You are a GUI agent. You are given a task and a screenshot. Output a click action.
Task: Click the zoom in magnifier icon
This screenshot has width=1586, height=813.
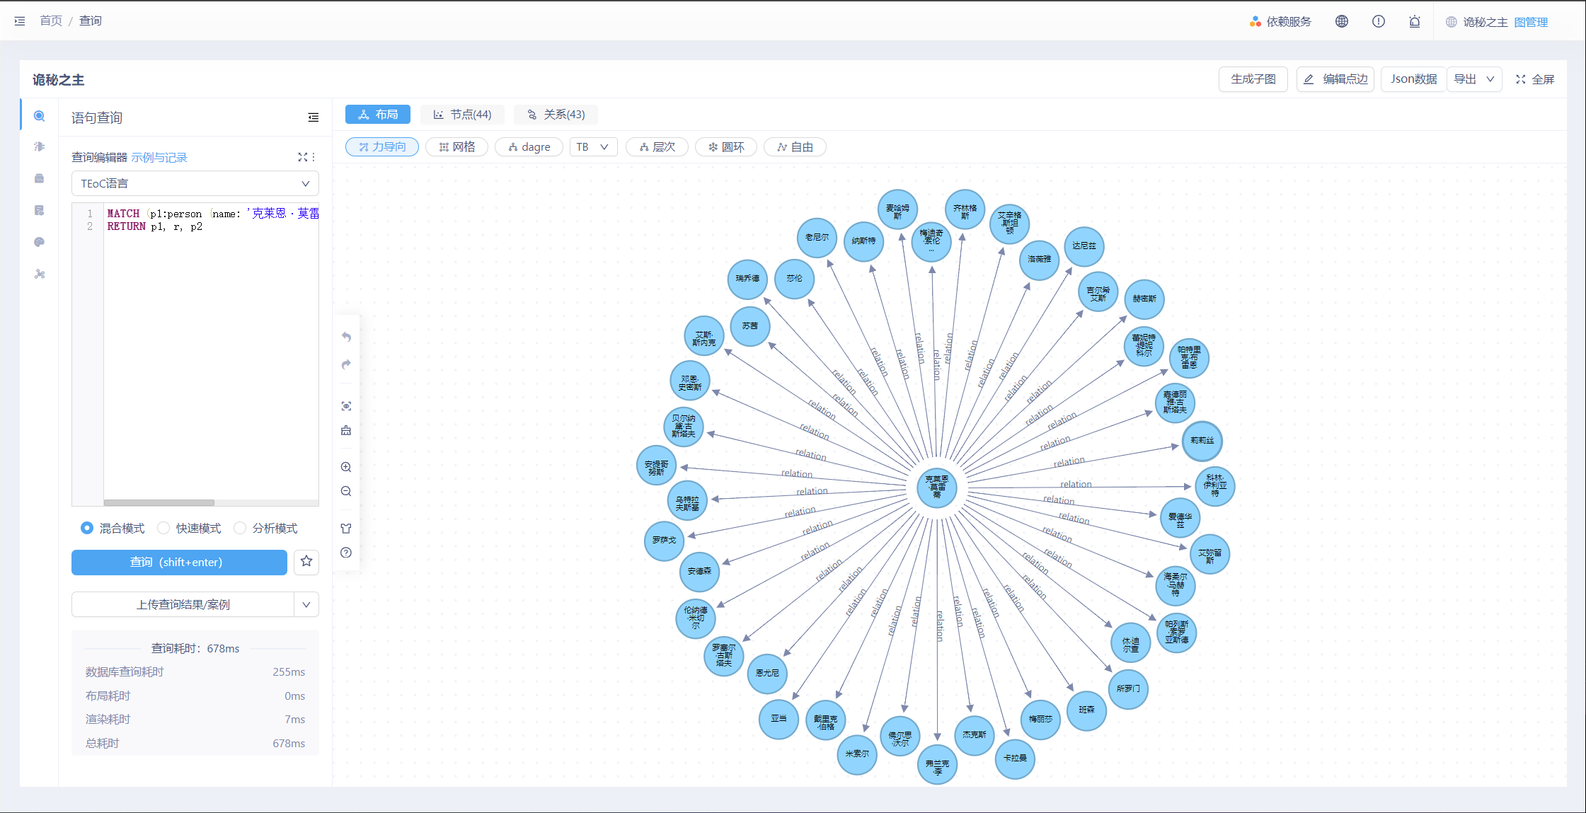tap(346, 467)
